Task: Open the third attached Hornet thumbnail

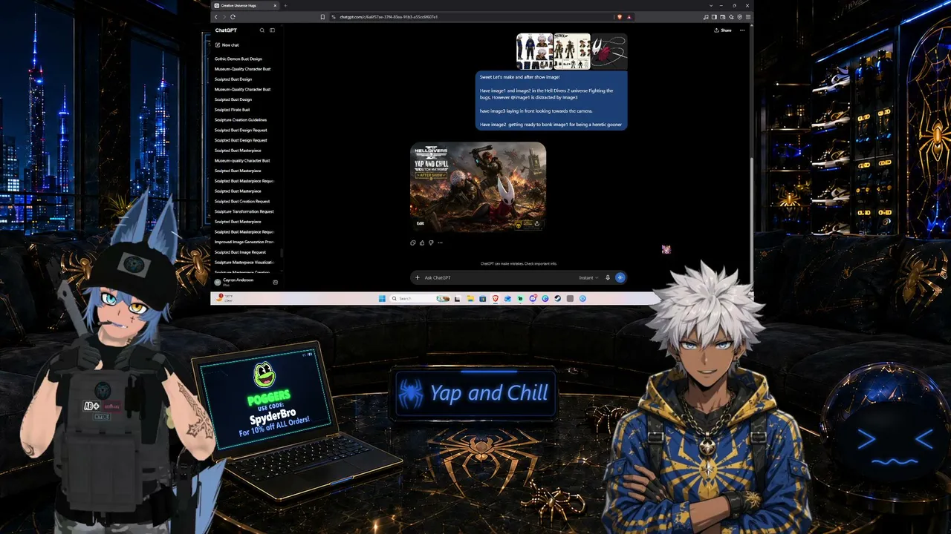Action: (609, 51)
